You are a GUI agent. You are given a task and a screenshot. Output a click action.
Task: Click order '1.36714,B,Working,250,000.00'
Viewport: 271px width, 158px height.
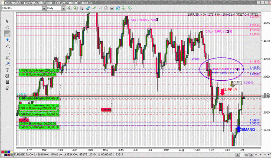37,108
